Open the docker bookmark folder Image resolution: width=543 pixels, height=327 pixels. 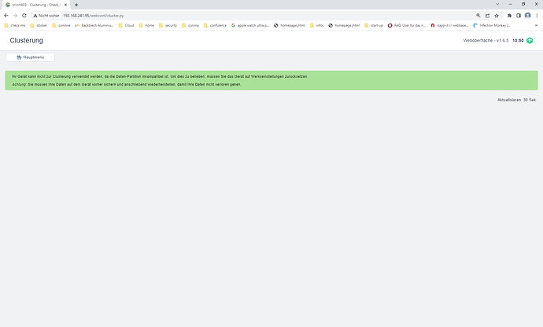pos(39,25)
